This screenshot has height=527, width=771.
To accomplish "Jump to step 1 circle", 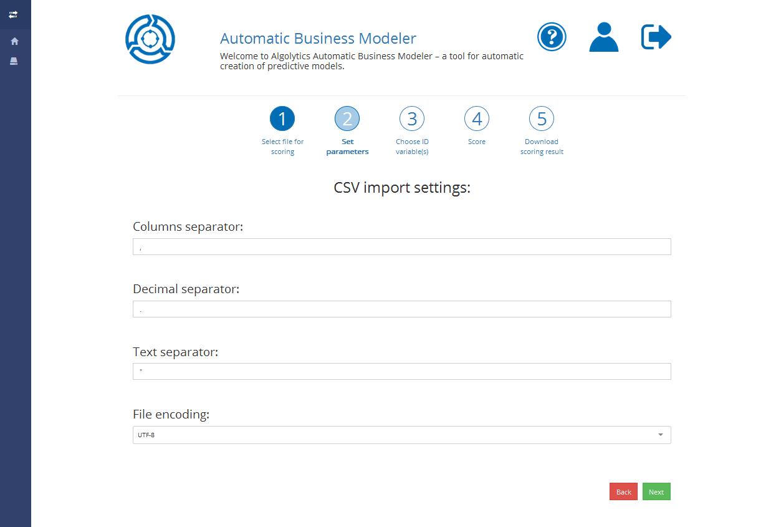I will 282,118.
